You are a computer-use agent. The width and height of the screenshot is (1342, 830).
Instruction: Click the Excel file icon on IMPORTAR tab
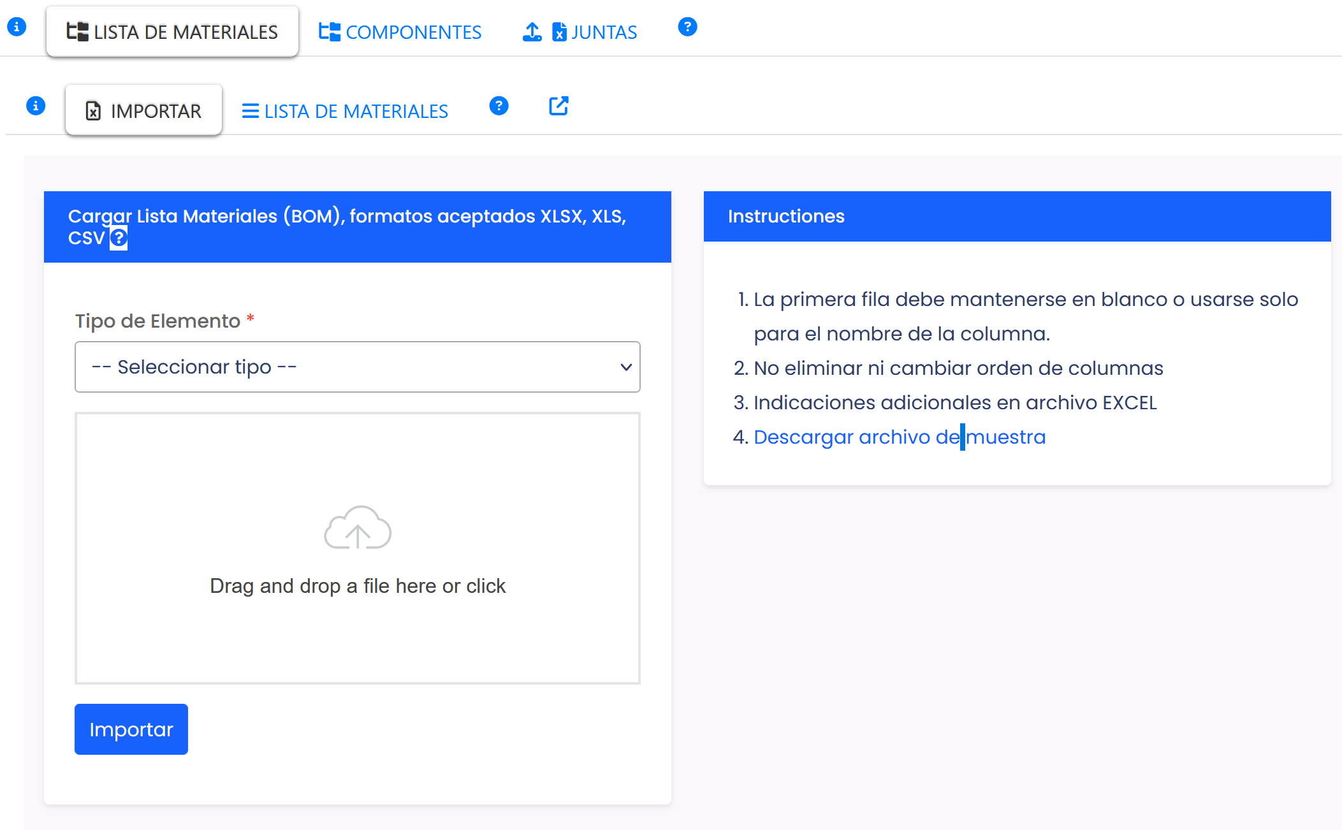click(93, 111)
